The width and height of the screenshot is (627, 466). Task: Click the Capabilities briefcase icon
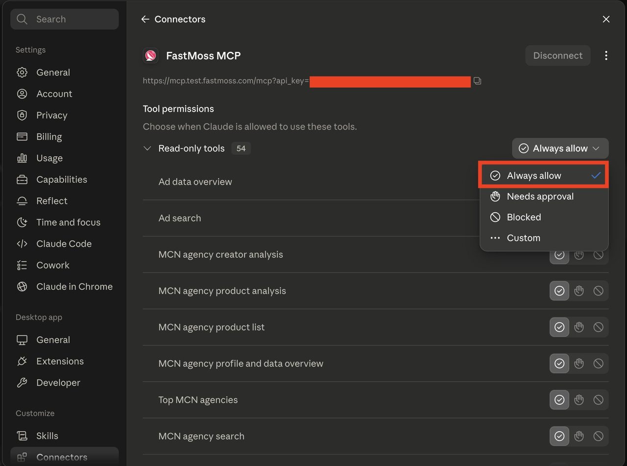pyautogui.click(x=22, y=179)
